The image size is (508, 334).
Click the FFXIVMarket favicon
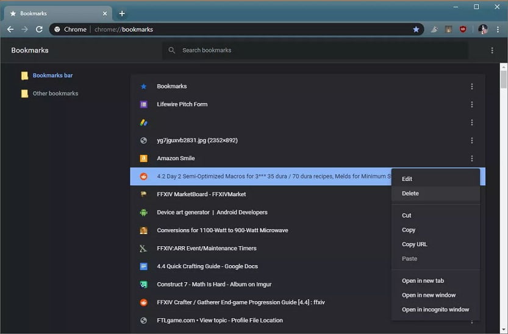coord(143,194)
